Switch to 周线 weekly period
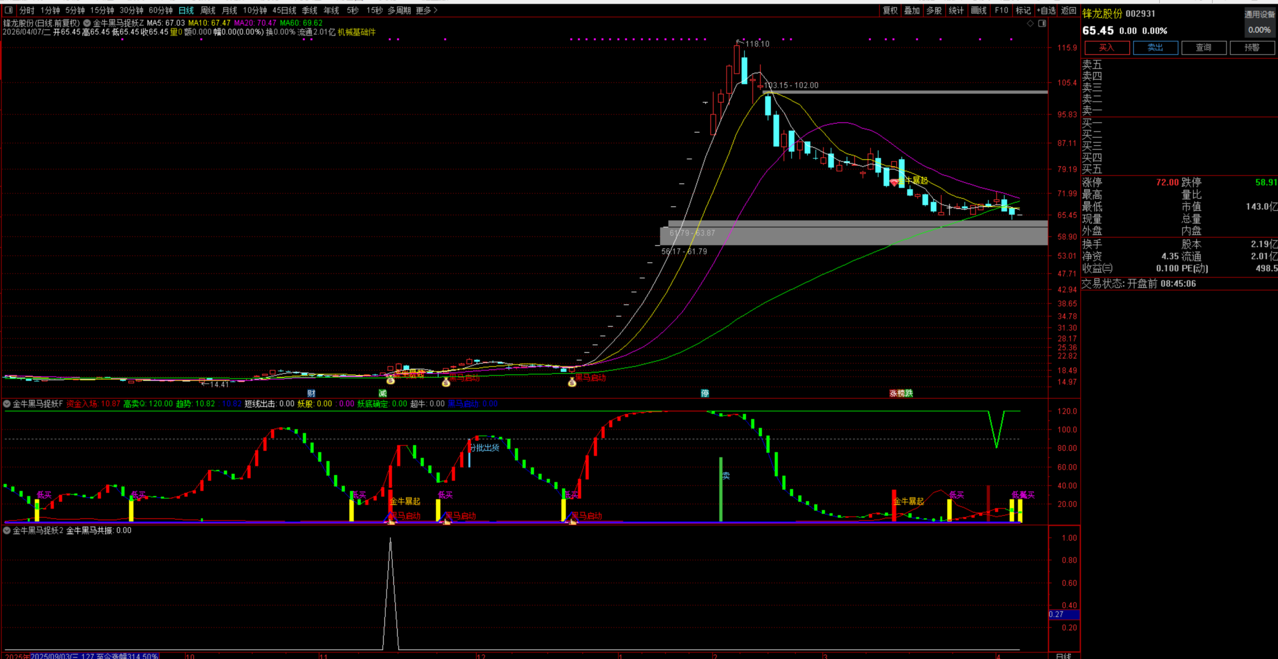Viewport: 1278px width, 659px height. pyautogui.click(x=208, y=10)
